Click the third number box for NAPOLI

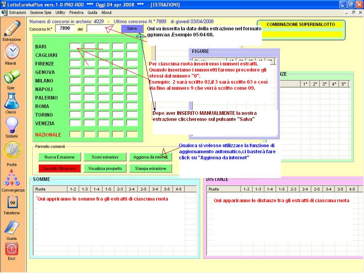(104, 89)
